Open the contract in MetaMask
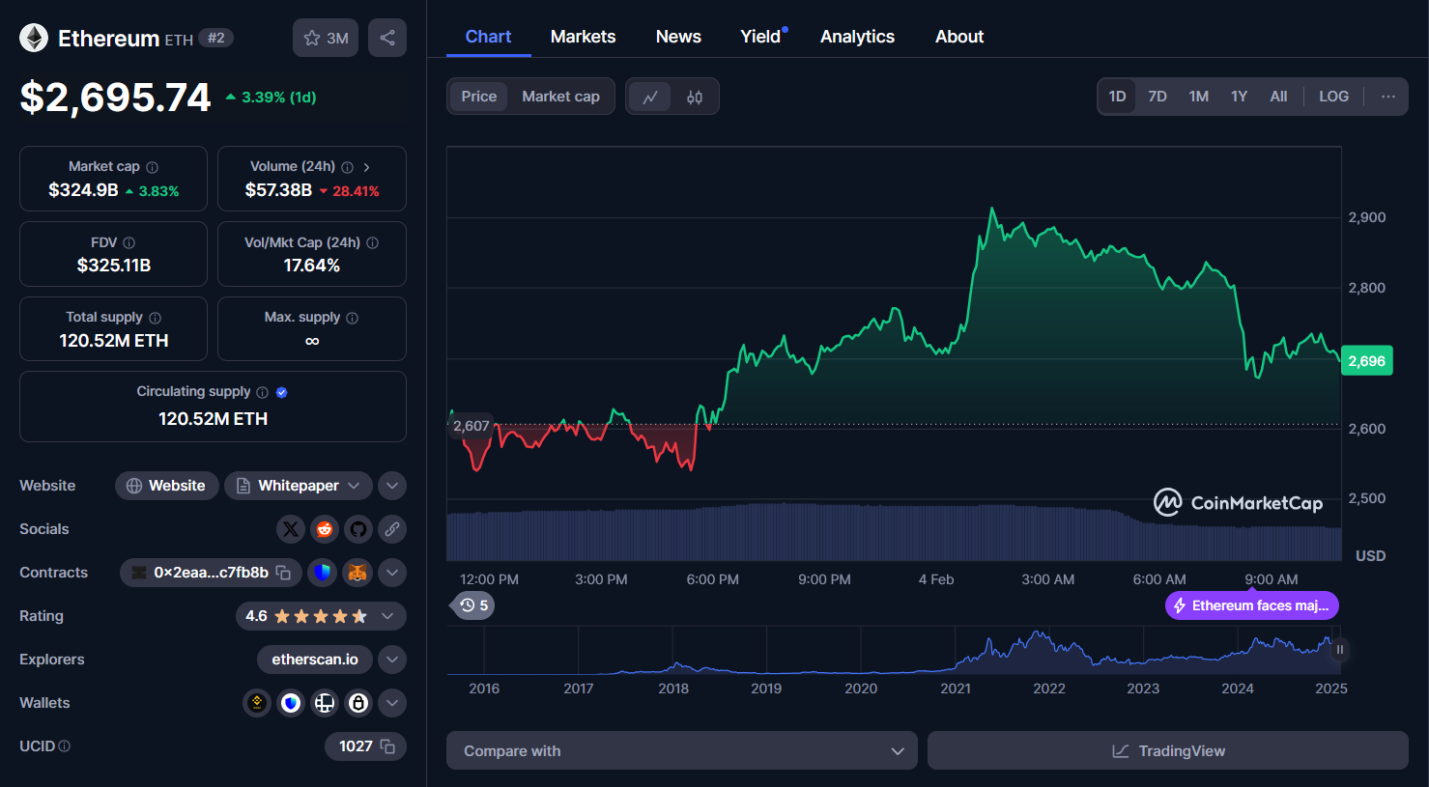This screenshot has height=787, width=1429. [357, 572]
